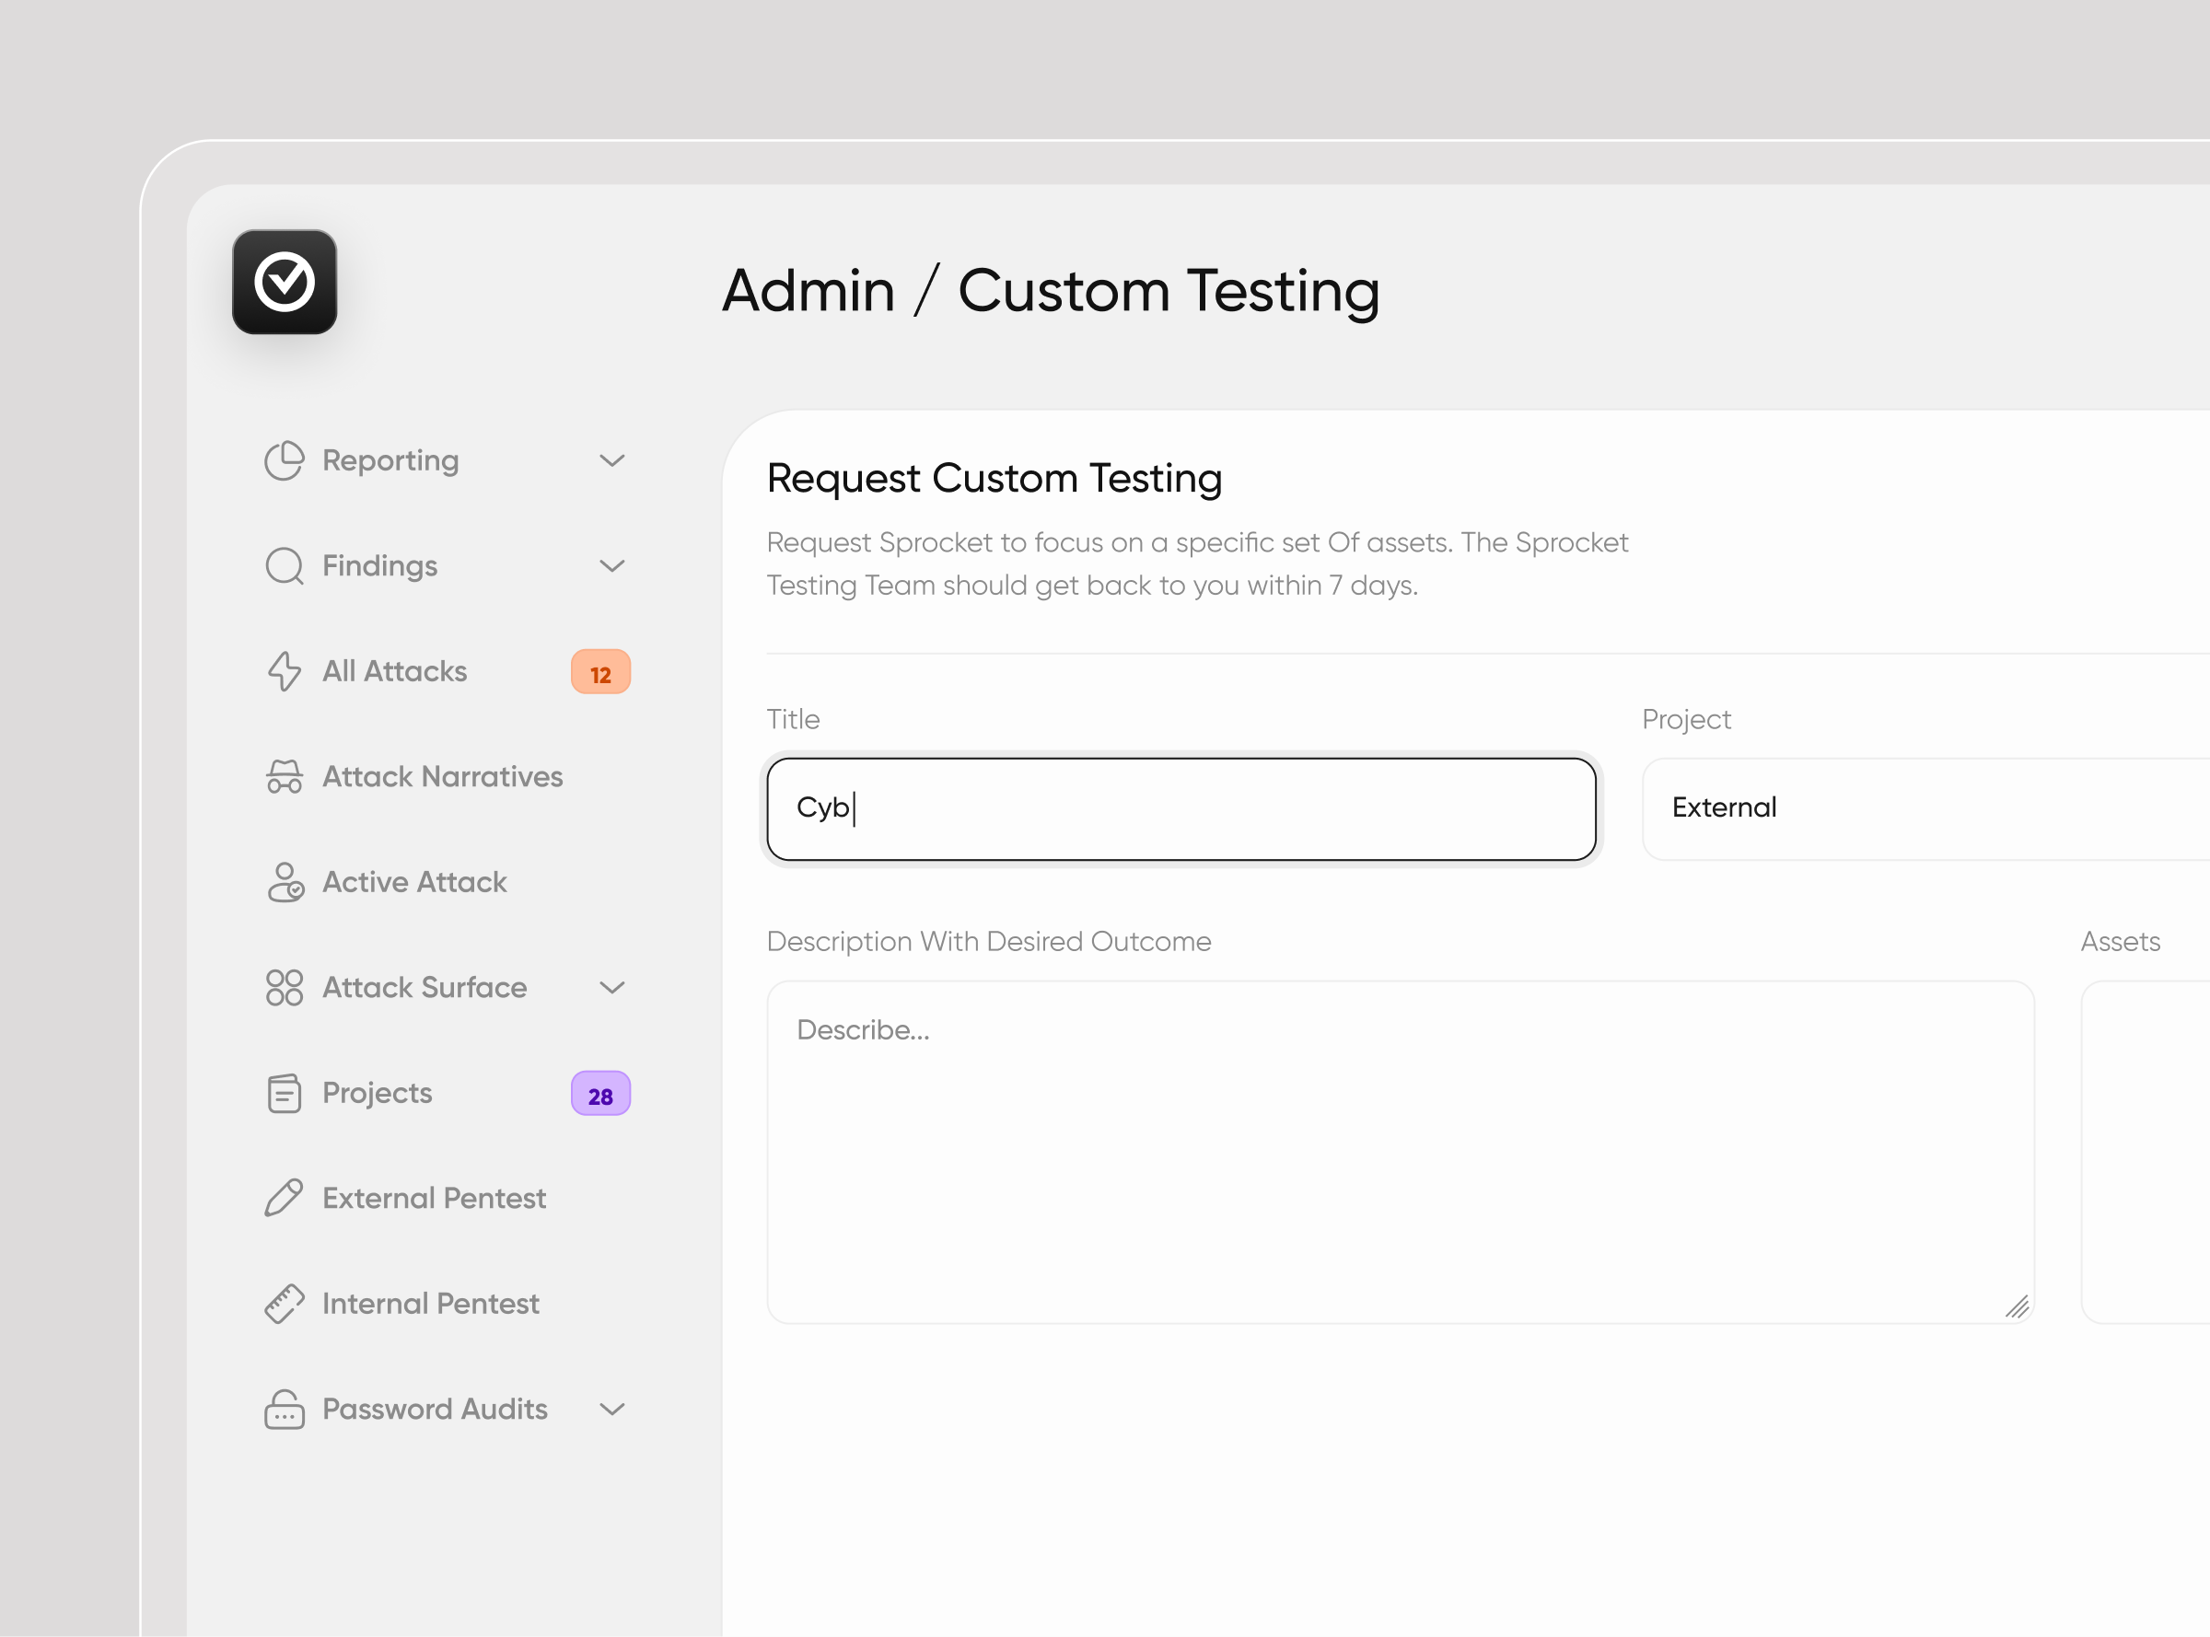The height and width of the screenshot is (1637, 2210).
Task: Click the Findings magnifier icon
Action: pyautogui.click(x=285, y=566)
